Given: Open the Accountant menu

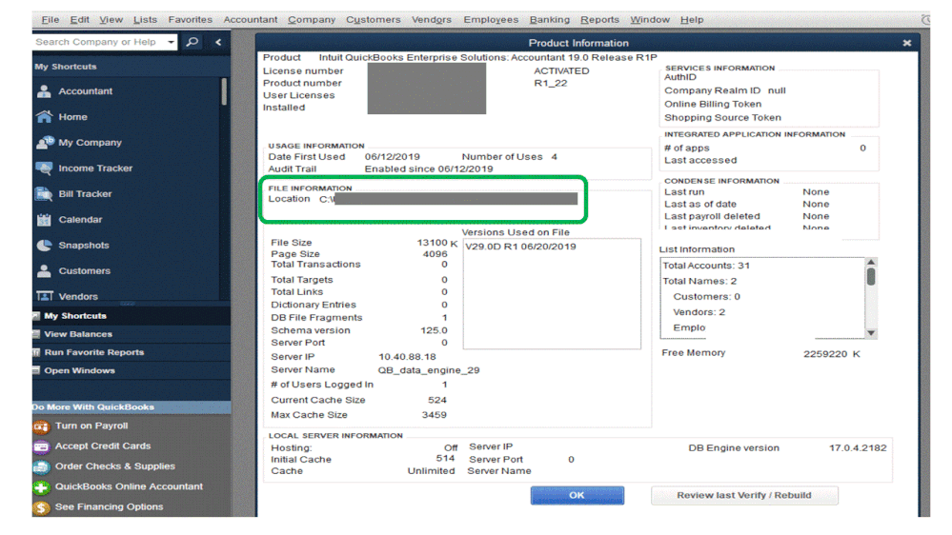Looking at the screenshot, I should 250,19.
